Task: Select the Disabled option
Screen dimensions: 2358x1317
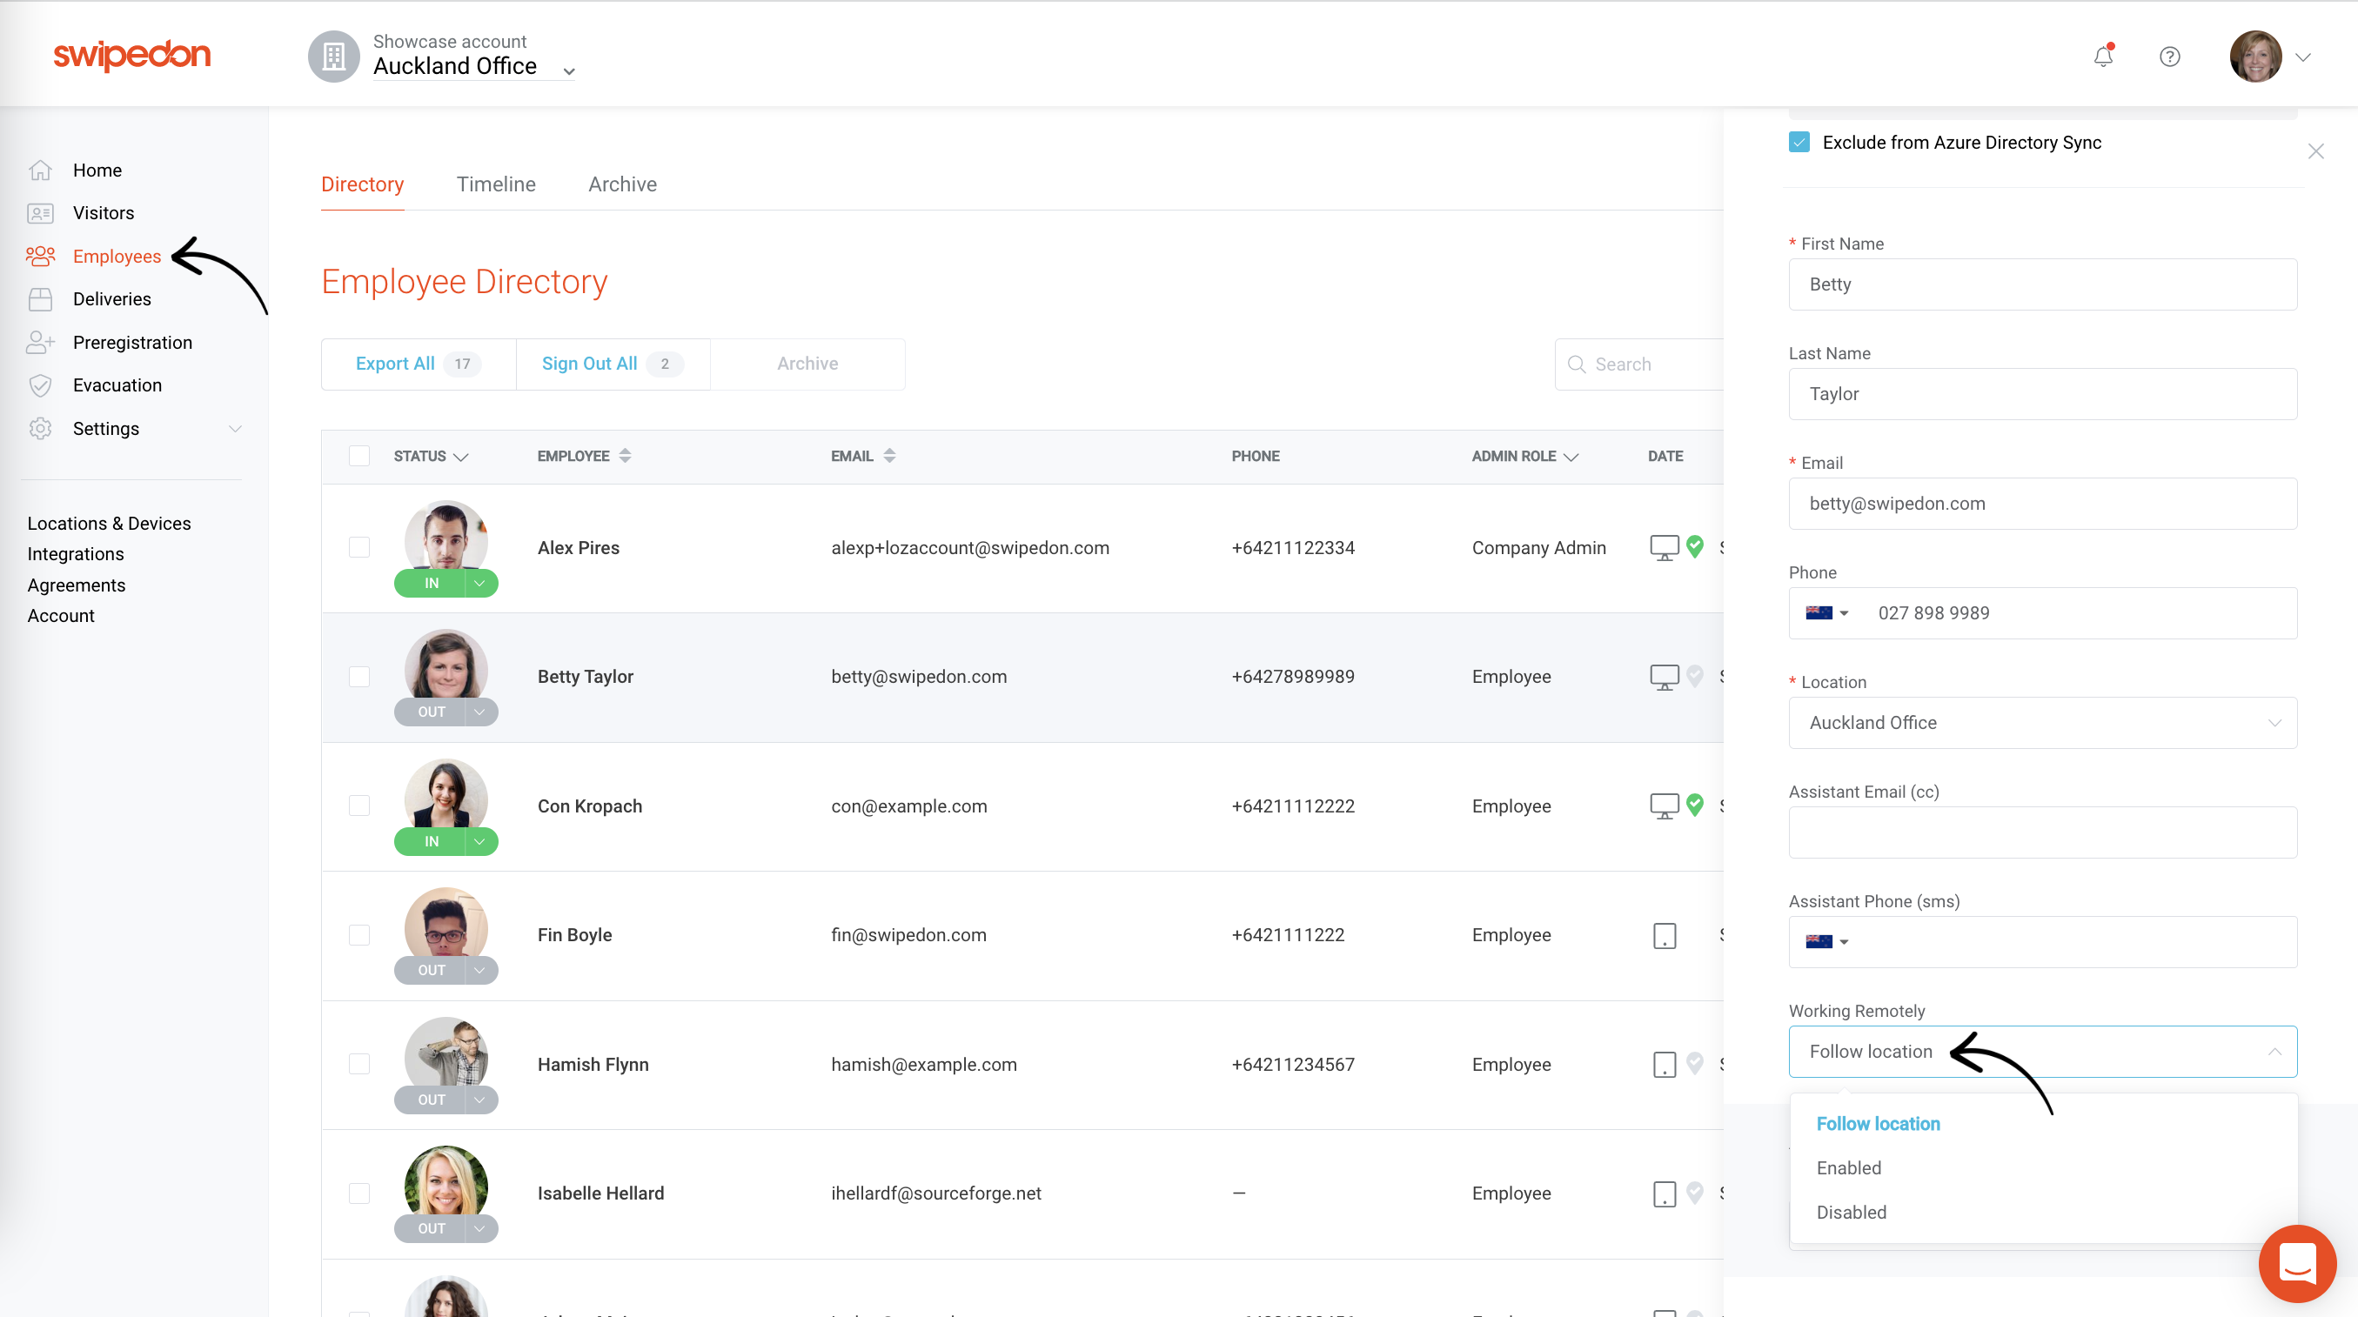Action: (1851, 1212)
